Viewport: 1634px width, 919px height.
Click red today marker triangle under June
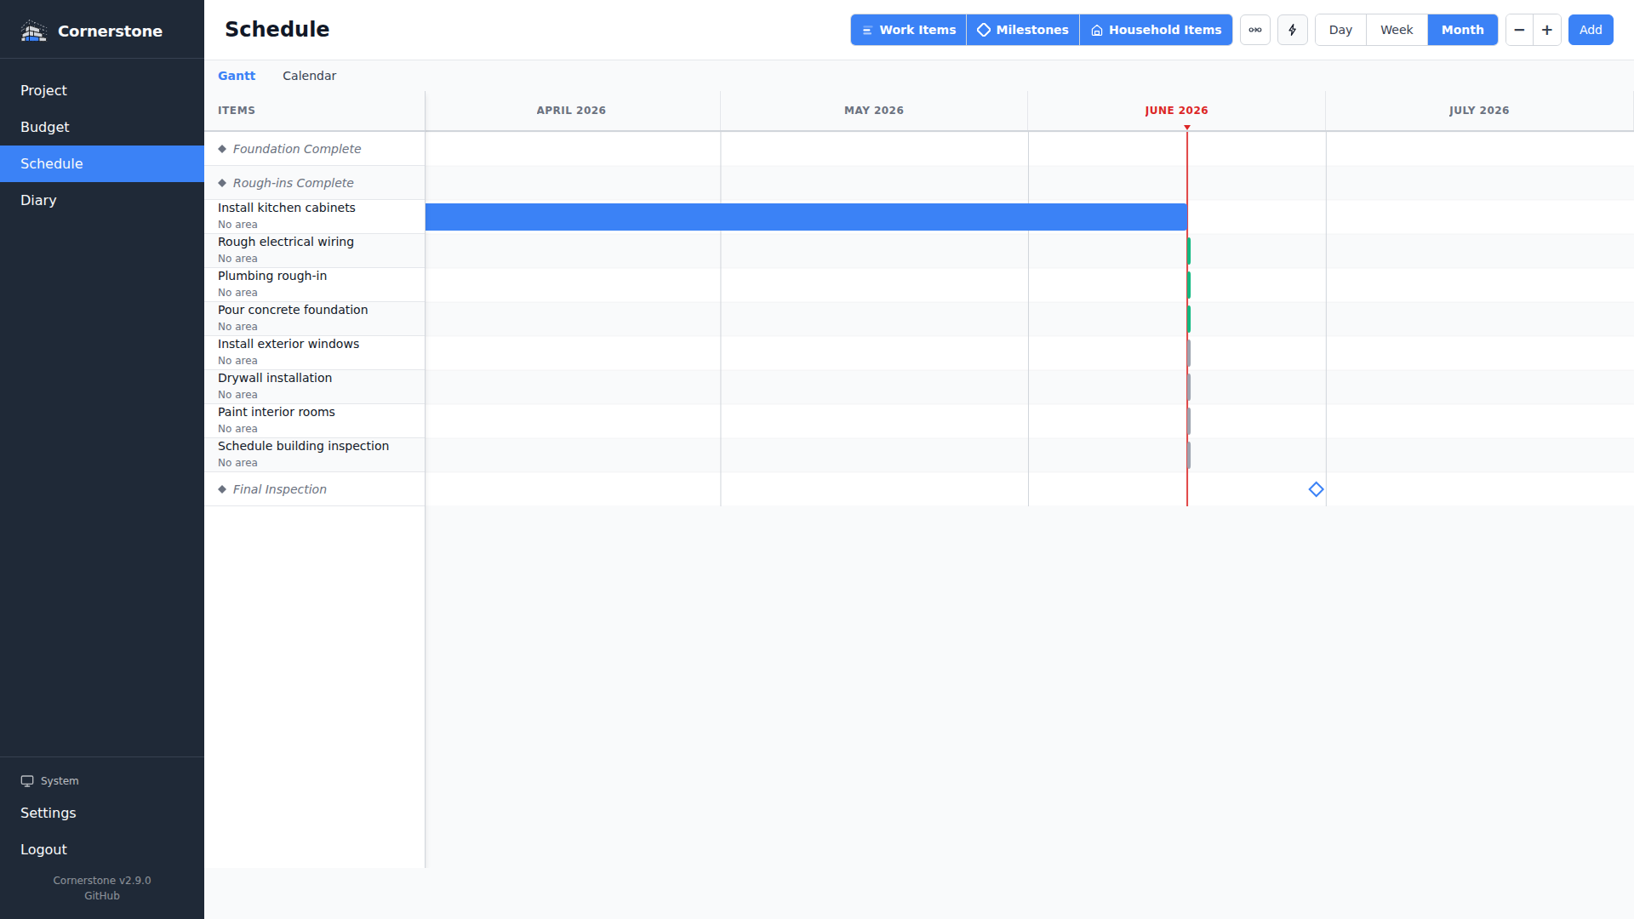tap(1187, 128)
